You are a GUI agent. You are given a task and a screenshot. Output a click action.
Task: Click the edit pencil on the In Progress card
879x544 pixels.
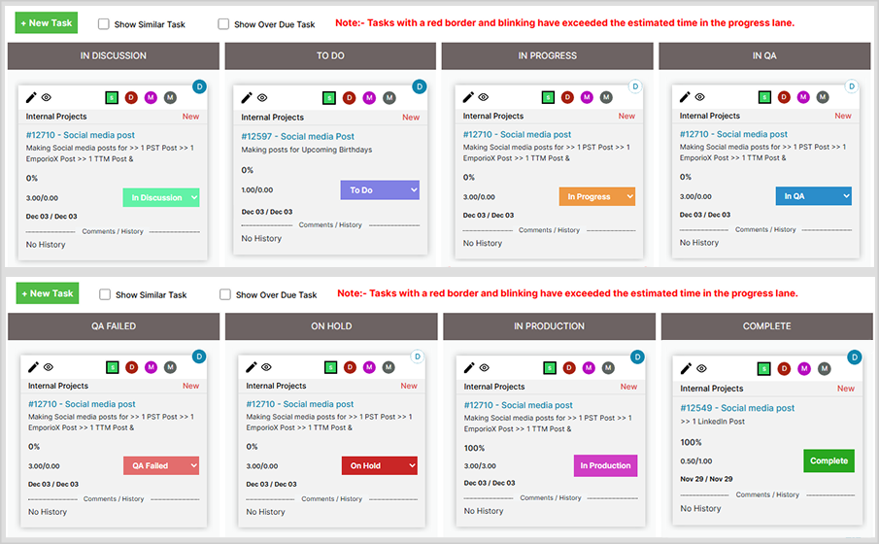(468, 97)
